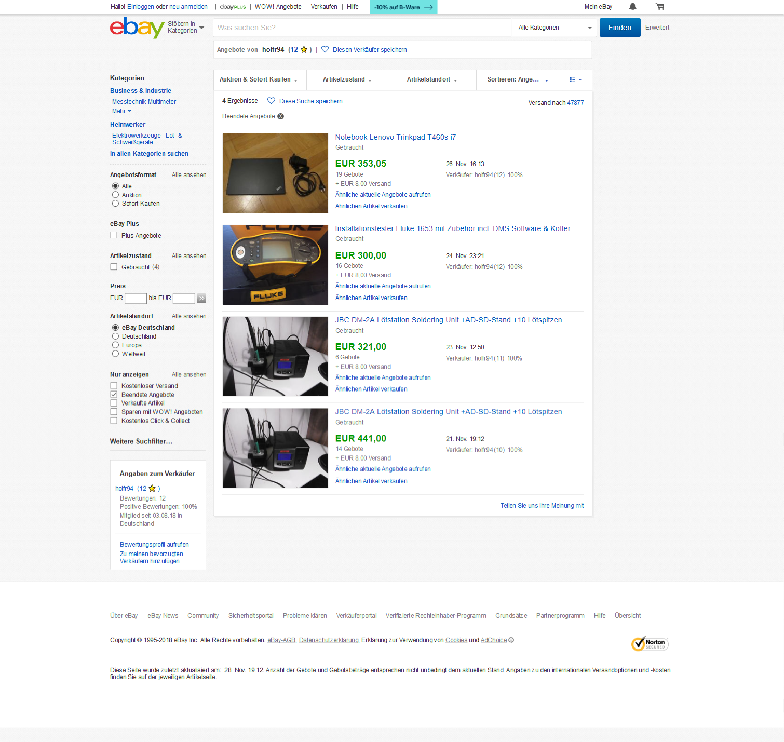The image size is (784, 742).
Task: Open Hilfe in the top bar
Action: [x=353, y=7]
